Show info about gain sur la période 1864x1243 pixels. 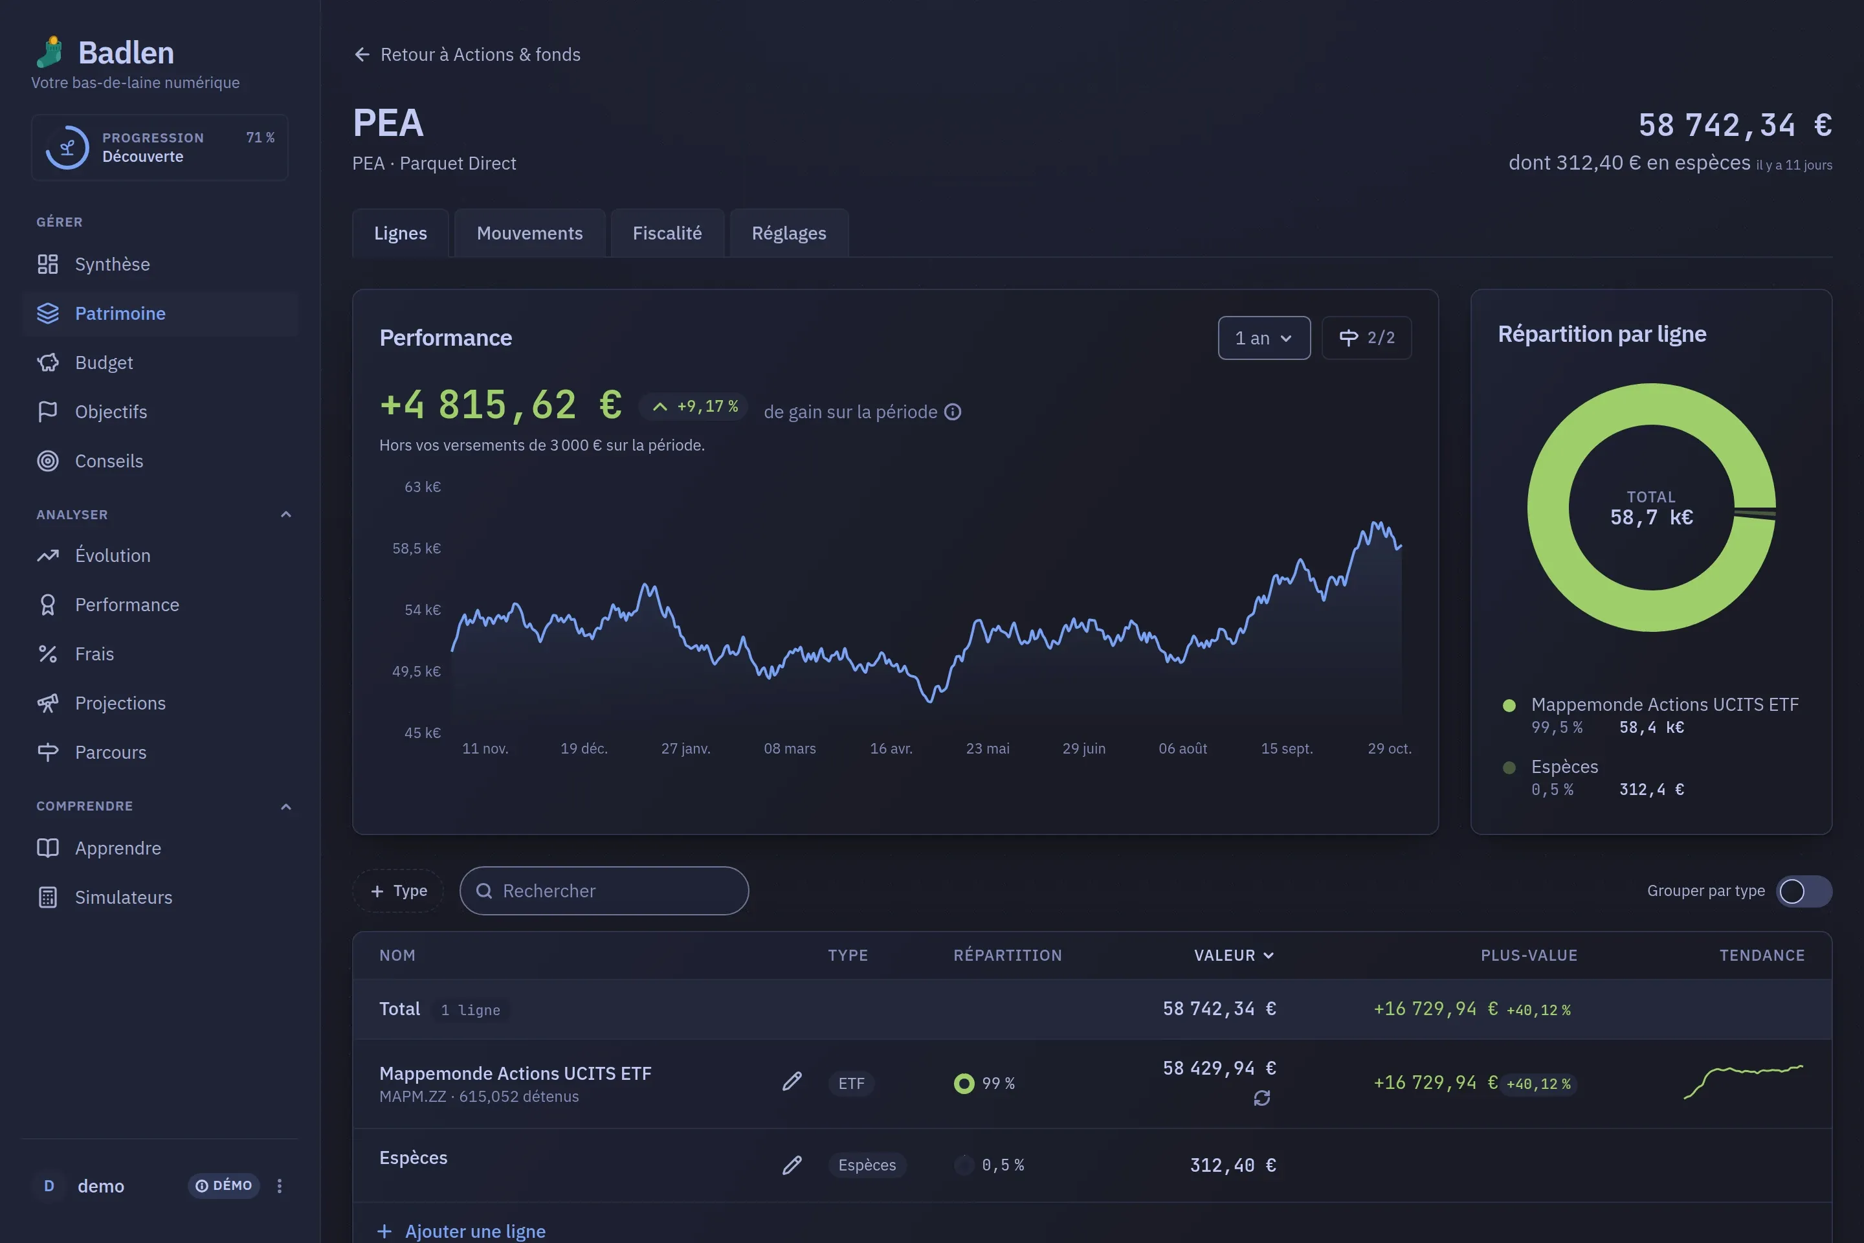click(x=953, y=412)
